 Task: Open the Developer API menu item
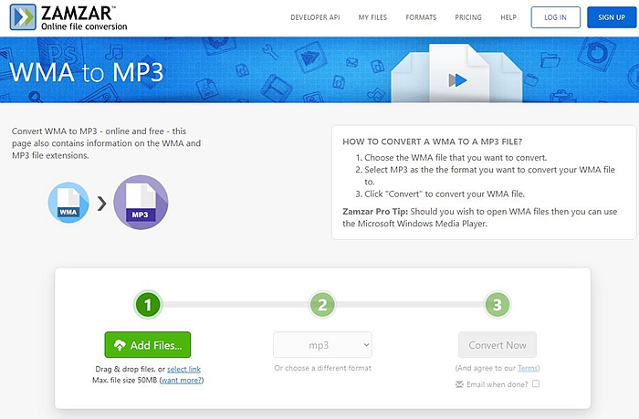(x=315, y=17)
